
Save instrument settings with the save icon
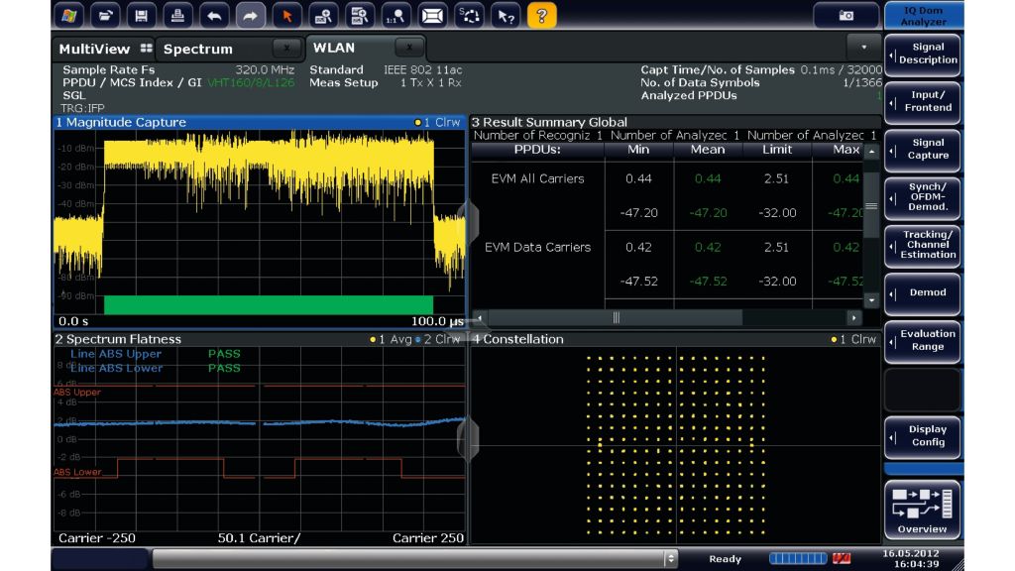coord(142,15)
